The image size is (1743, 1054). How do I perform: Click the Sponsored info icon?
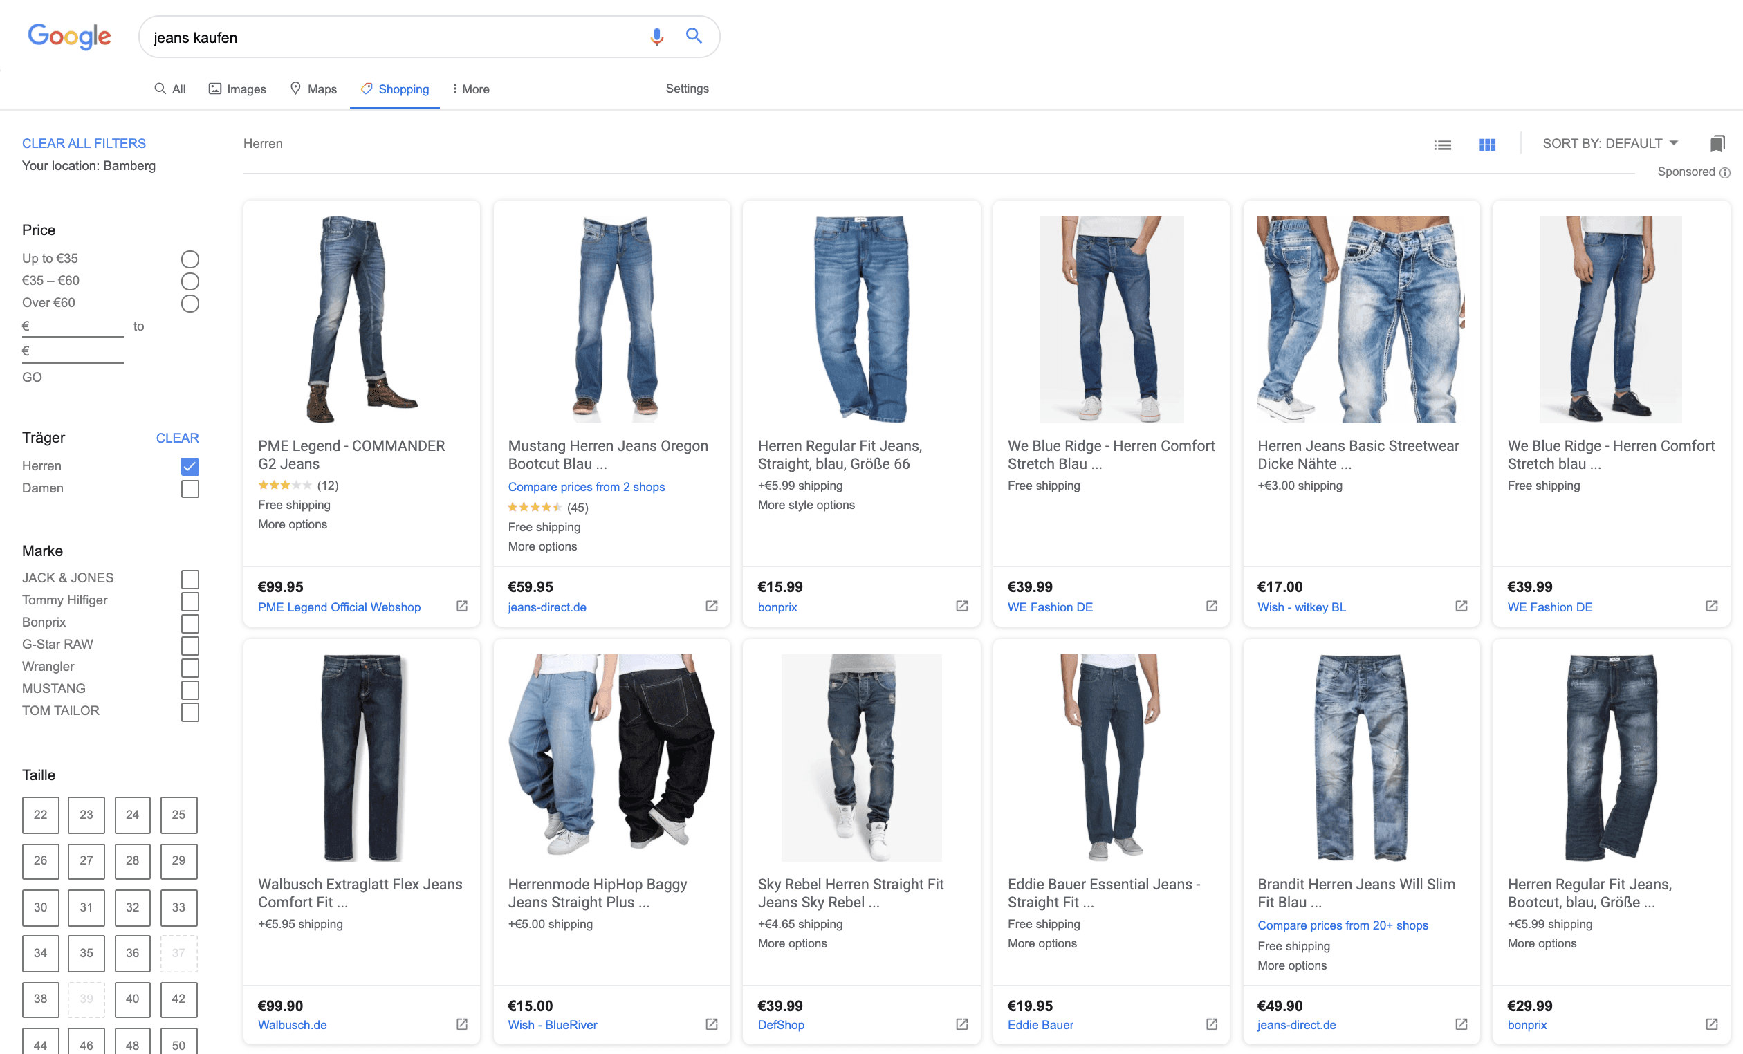click(1724, 173)
